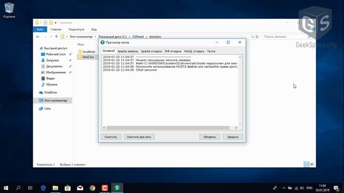Open Mail app from taskbar
344x193 pixels.
tap(80, 188)
